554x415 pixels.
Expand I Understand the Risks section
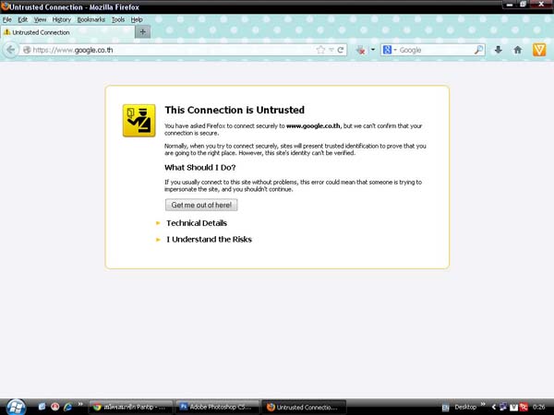(x=209, y=240)
